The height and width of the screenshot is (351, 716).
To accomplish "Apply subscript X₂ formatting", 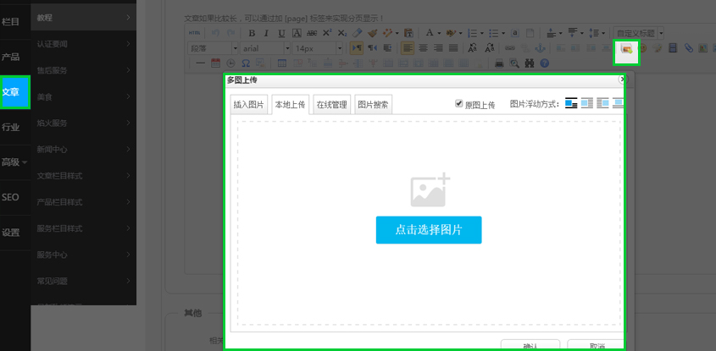I will pos(342,33).
